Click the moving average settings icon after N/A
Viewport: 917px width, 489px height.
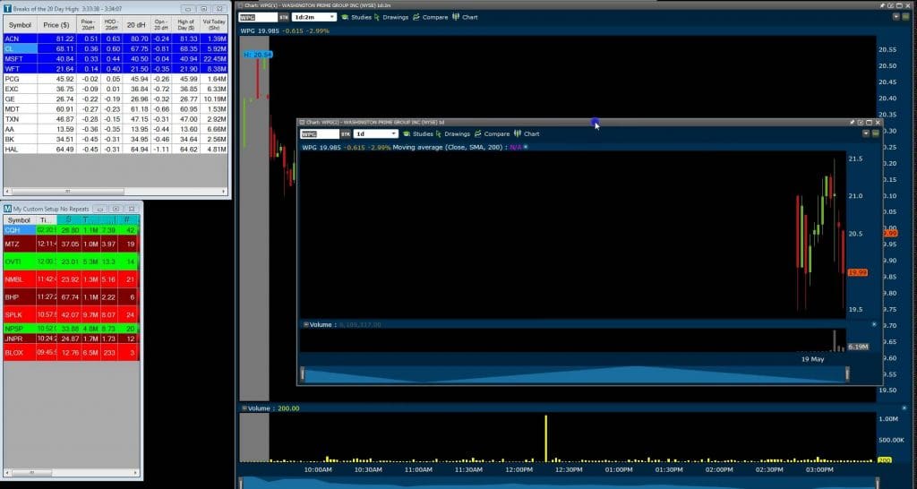pos(526,148)
